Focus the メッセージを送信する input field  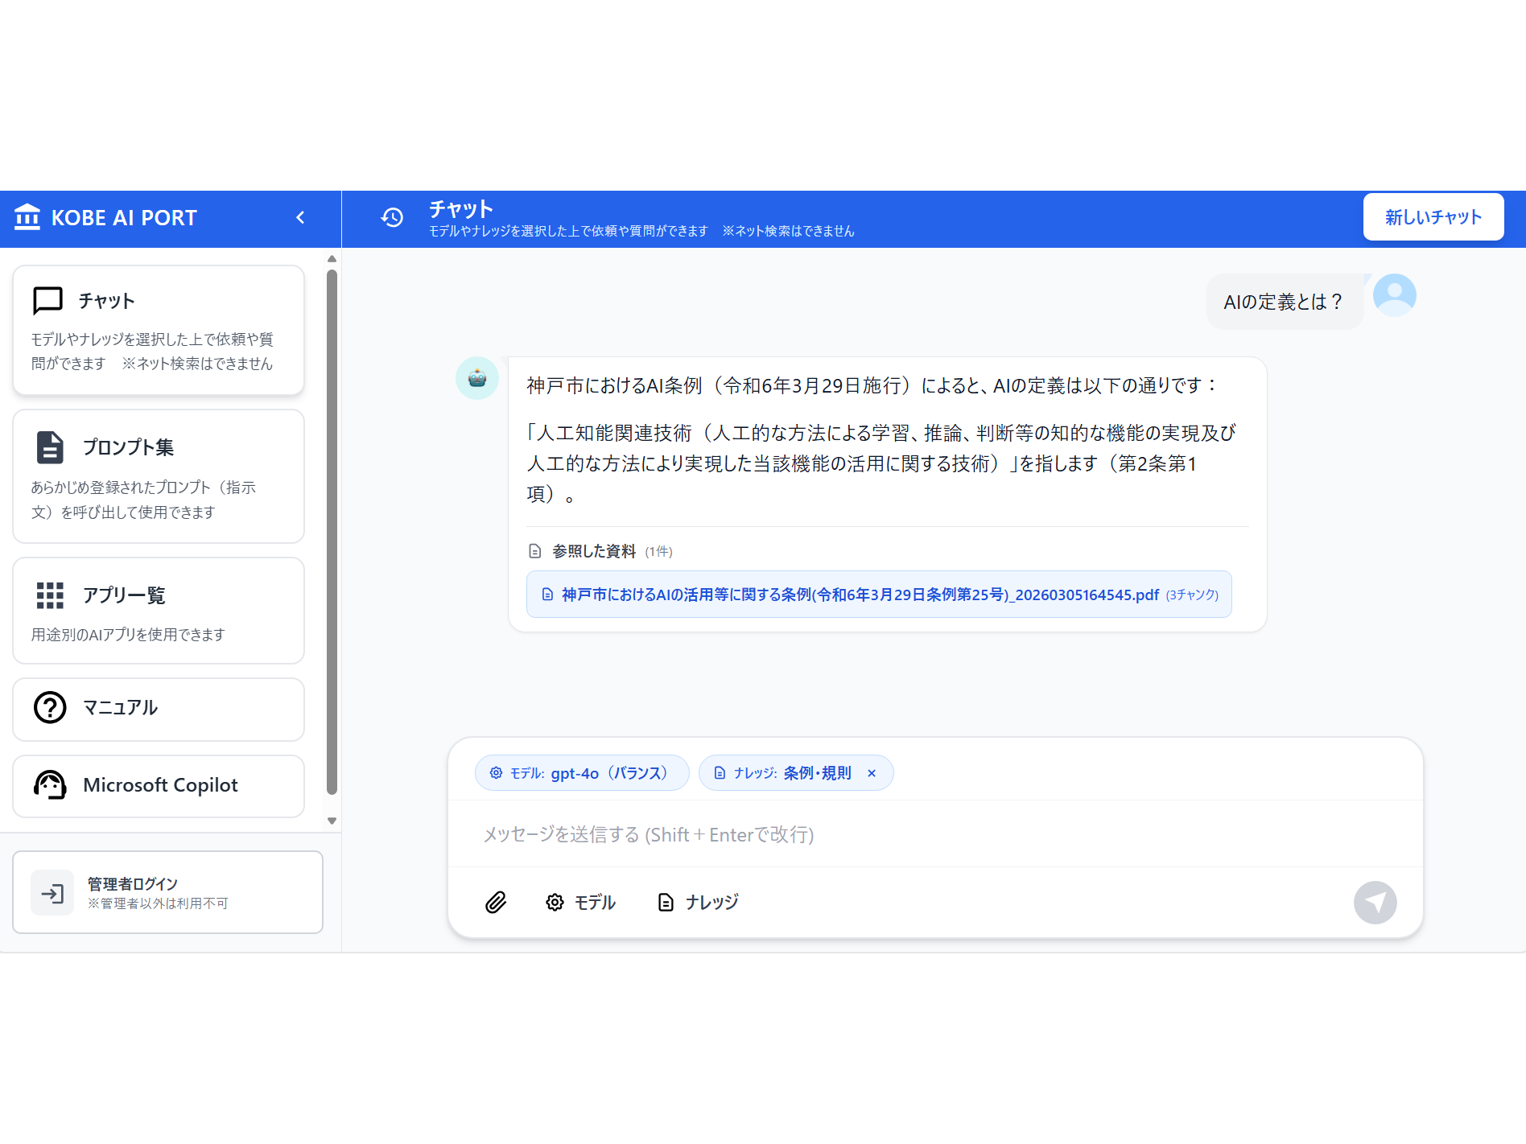pos(935,835)
